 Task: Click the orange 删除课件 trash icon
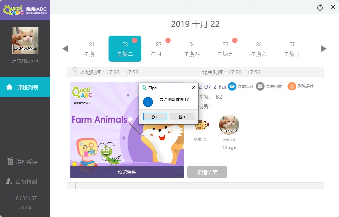(292, 86)
